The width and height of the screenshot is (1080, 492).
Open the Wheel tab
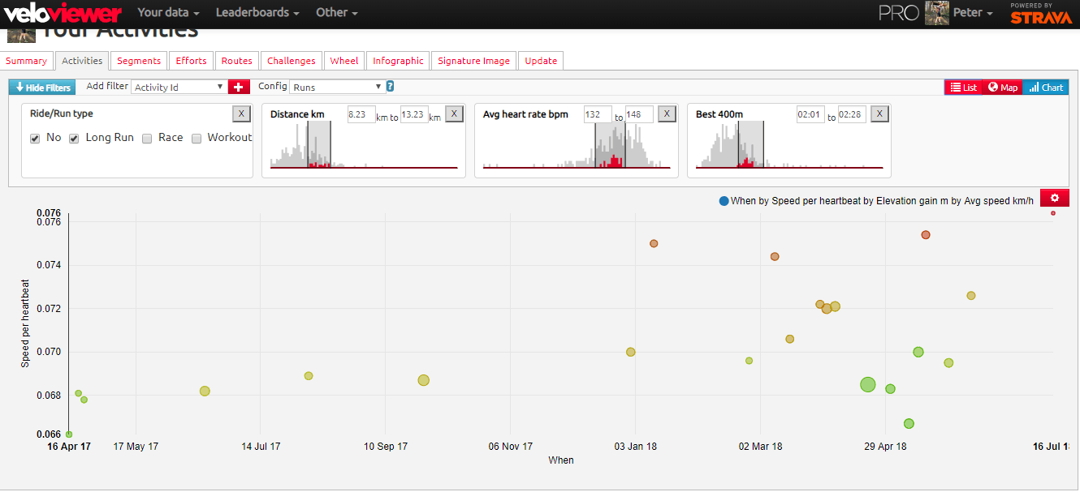(x=344, y=61)
